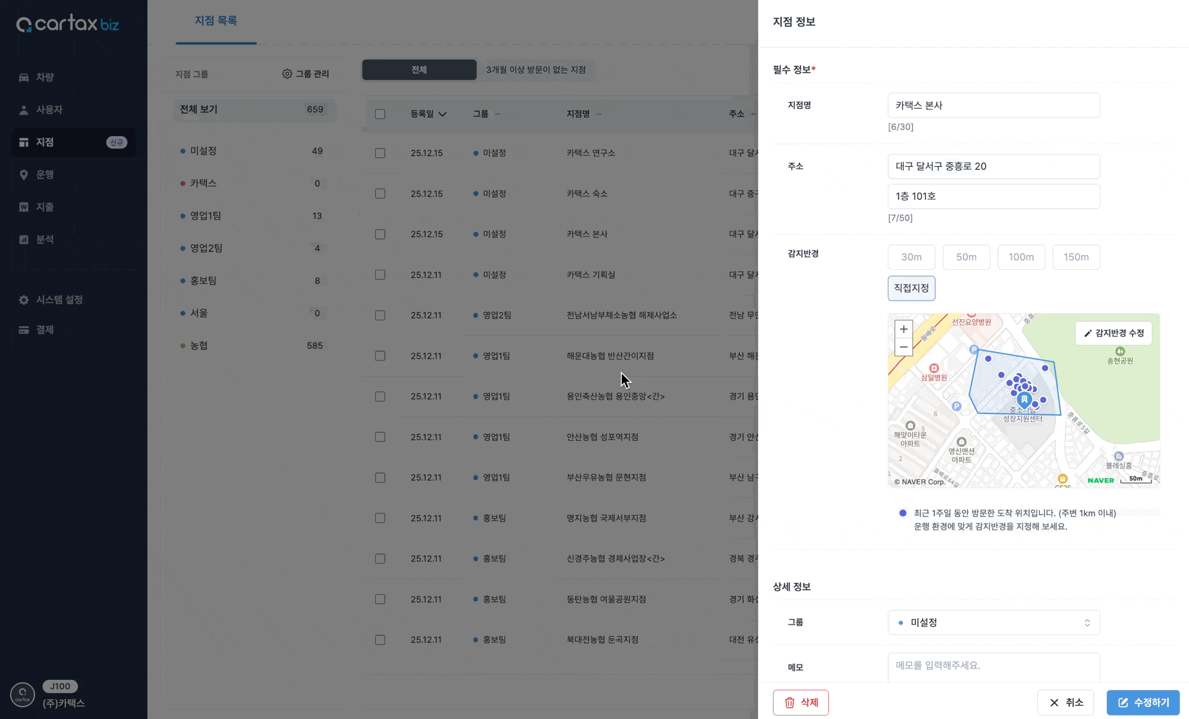Click the 결제 card icon in sidebar
This screenshot has height=719, width=1189.
(x=24, y=330)
